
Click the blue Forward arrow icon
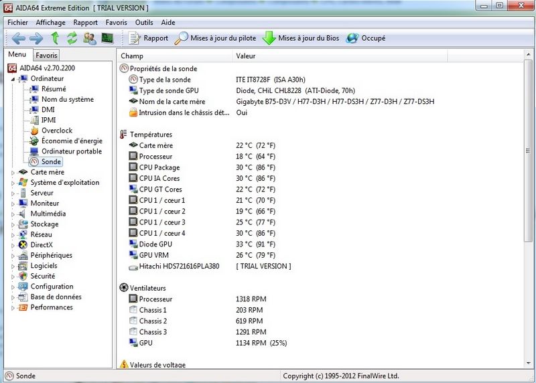[36, 38]
